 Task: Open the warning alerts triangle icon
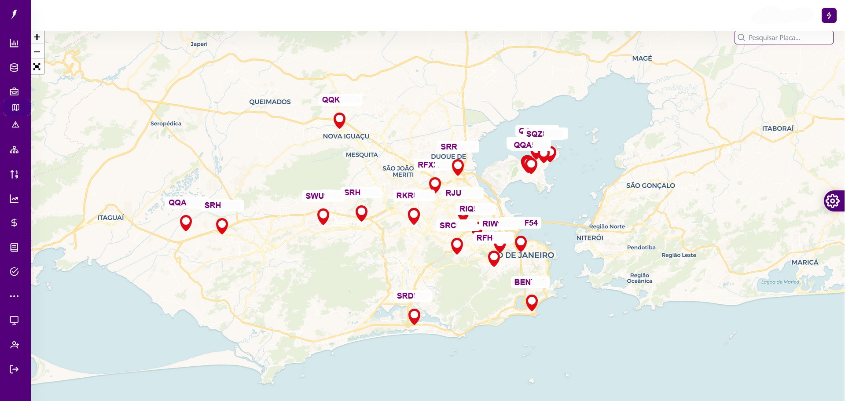tap(15, 125)
